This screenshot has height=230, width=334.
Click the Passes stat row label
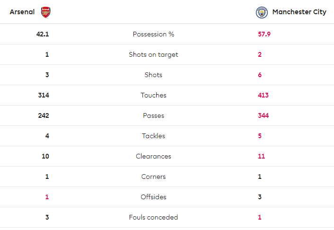pos(153,116)
